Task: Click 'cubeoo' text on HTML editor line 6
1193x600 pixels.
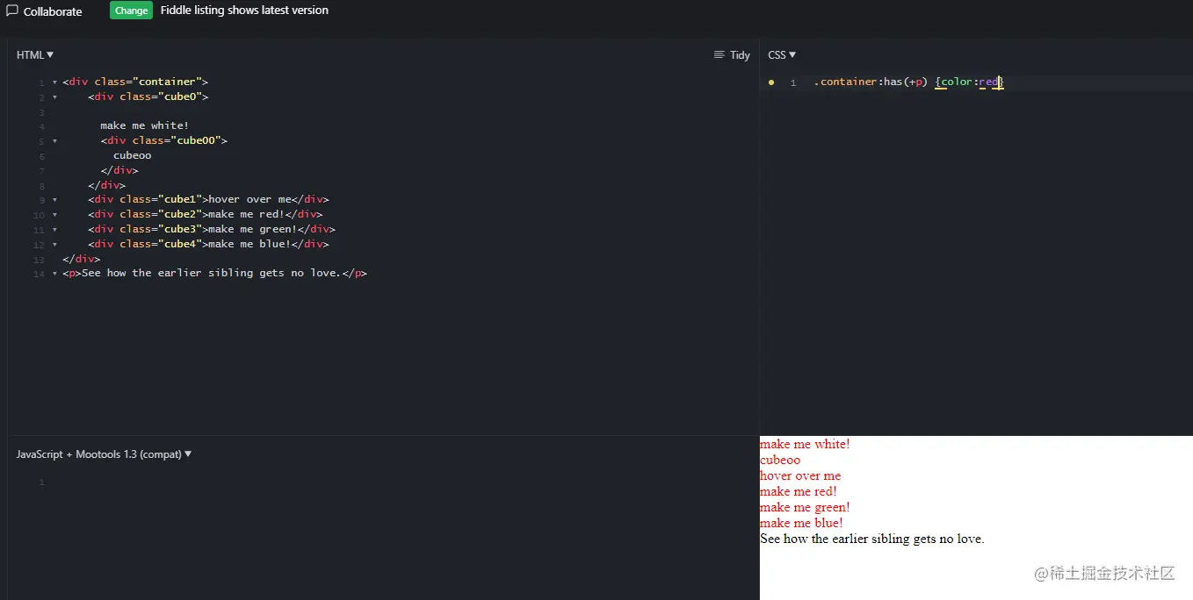Action: [132, 155]
